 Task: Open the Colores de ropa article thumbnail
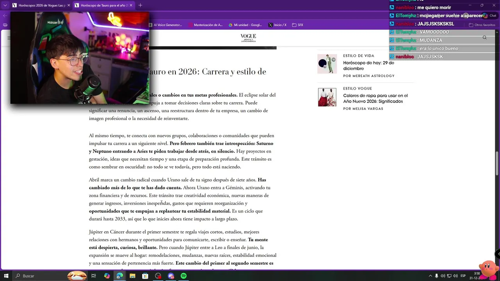(x=327, y=97)
